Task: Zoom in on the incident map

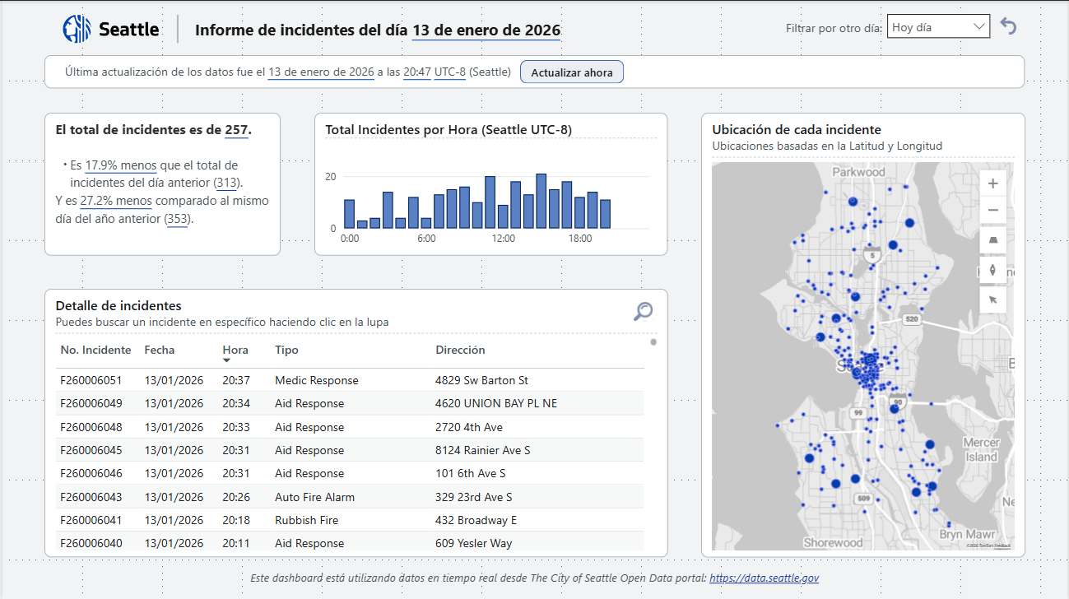Action: pos(993,183)
